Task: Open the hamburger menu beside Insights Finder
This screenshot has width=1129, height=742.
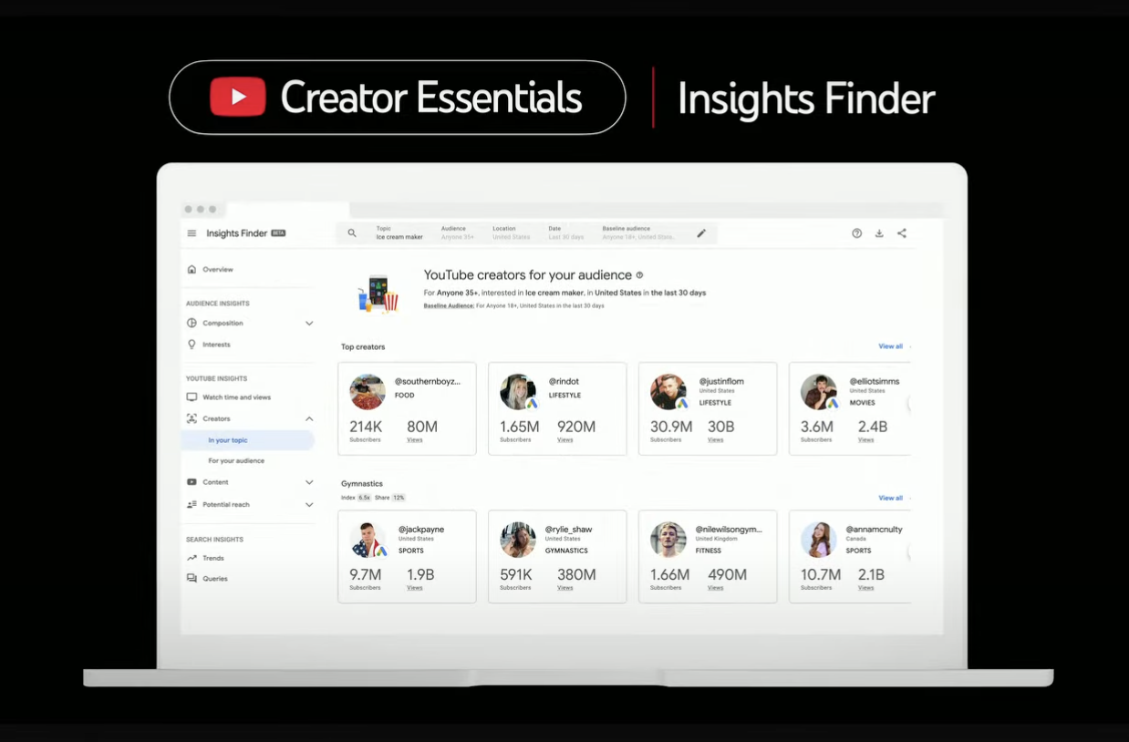Action: click(x=192, y=233)
